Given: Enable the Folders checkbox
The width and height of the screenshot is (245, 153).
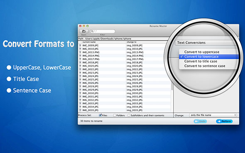Looking at the screenshot, I should click(115, 115).
